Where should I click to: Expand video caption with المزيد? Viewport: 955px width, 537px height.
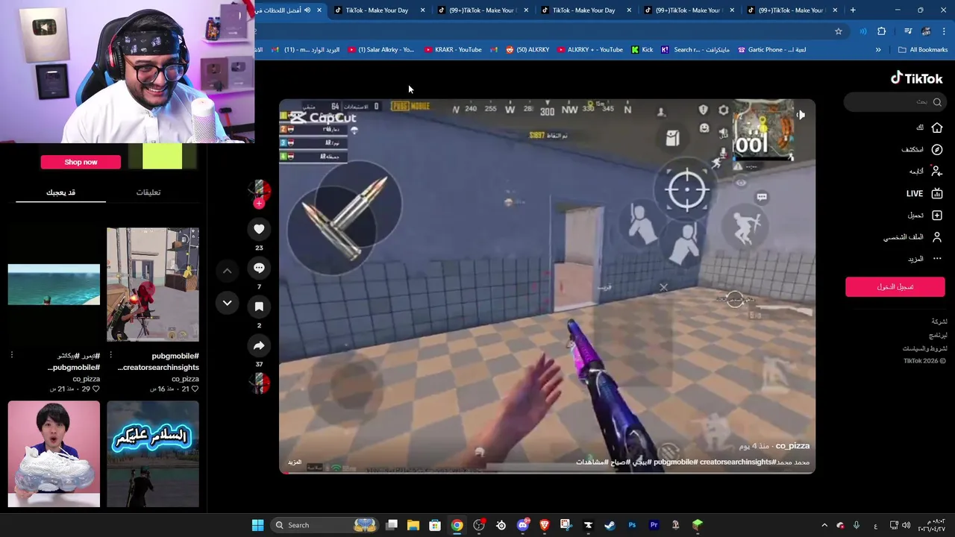coord(295,462)
